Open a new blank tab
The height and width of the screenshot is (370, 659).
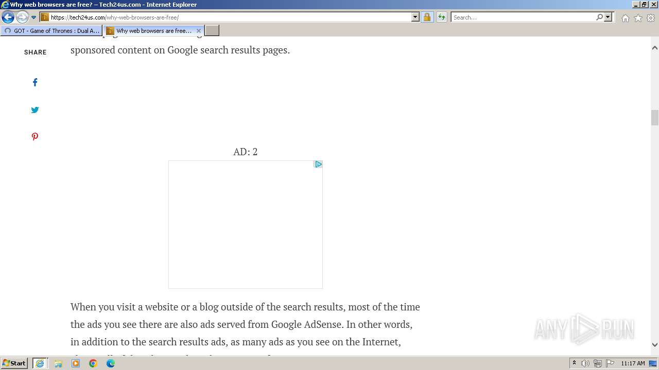[x=212, y=31]
